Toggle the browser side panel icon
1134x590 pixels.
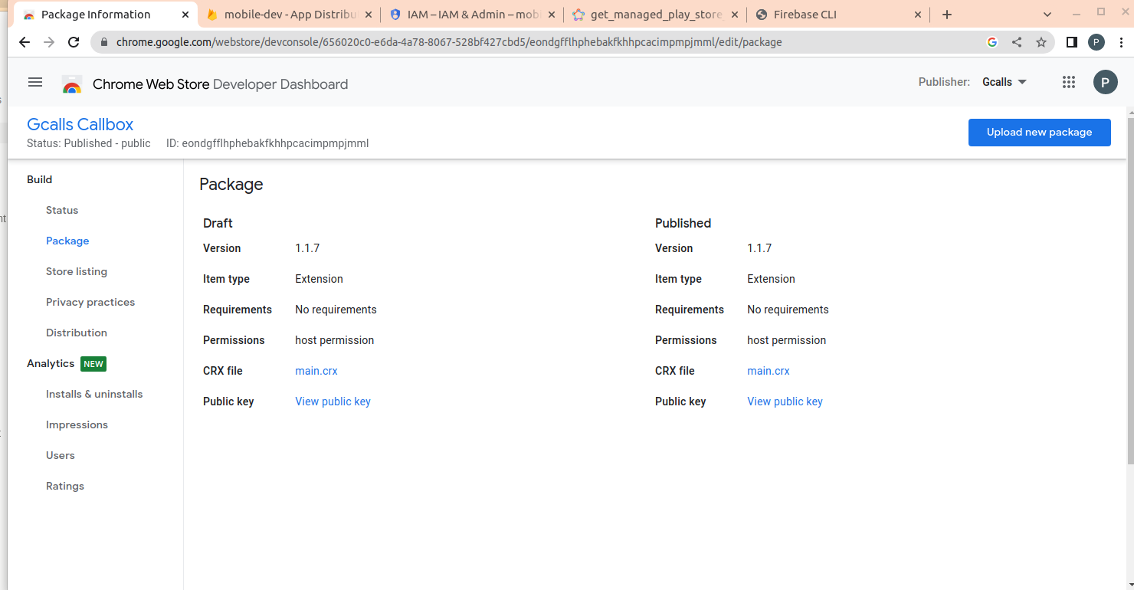point(1072,42)
